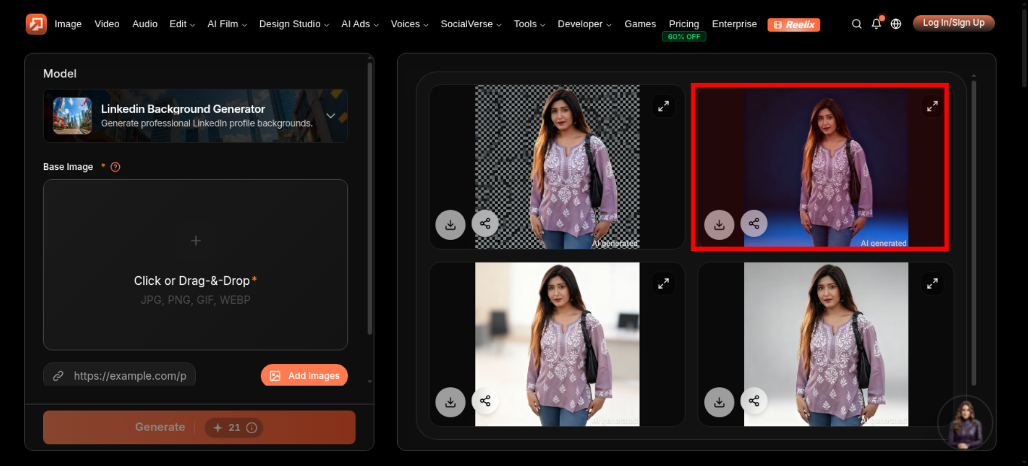Expand the Design Studio menu
This screenshot has width=1028, height=466.
[x=294, y=24]
